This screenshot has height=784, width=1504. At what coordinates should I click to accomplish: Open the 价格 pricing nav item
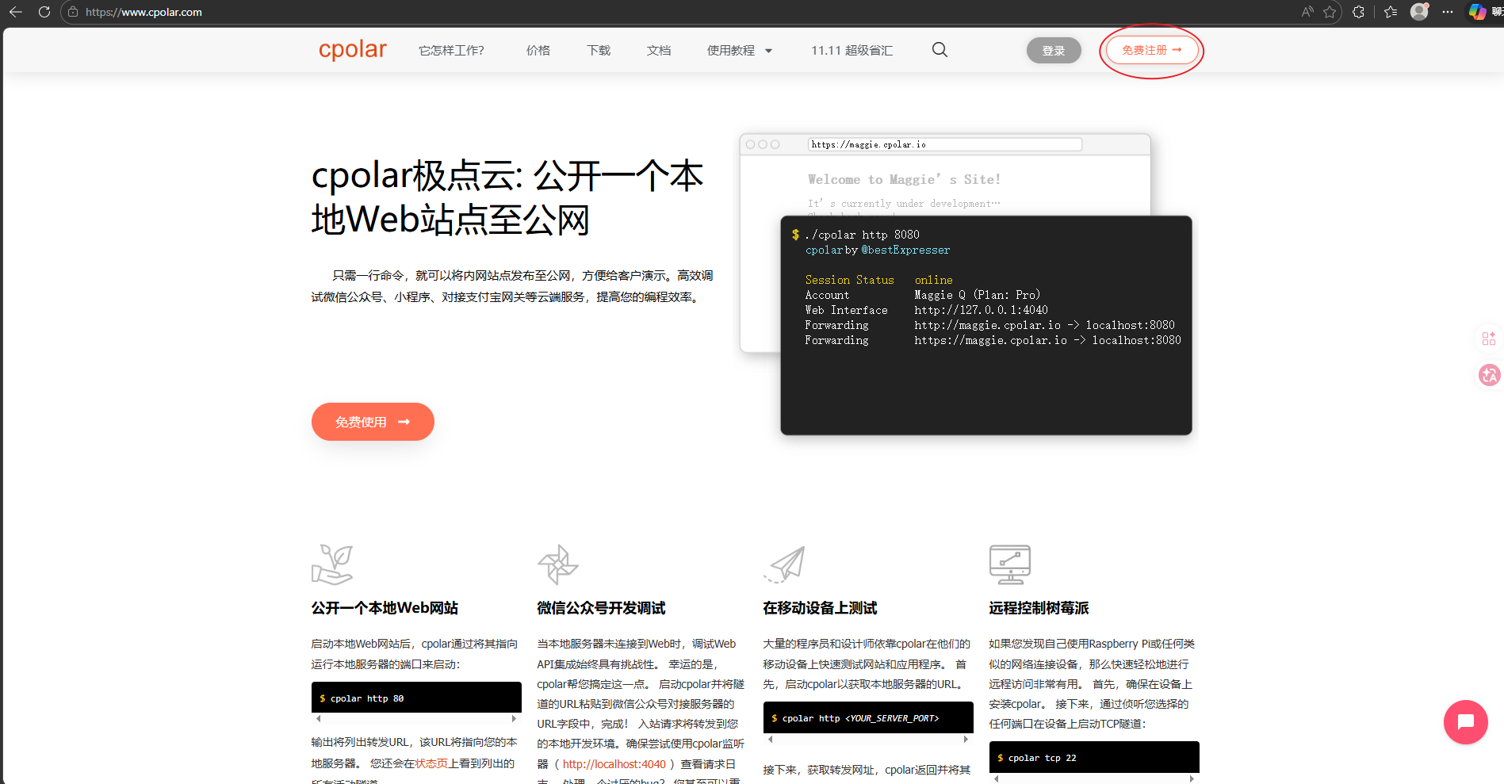(538, 50)
